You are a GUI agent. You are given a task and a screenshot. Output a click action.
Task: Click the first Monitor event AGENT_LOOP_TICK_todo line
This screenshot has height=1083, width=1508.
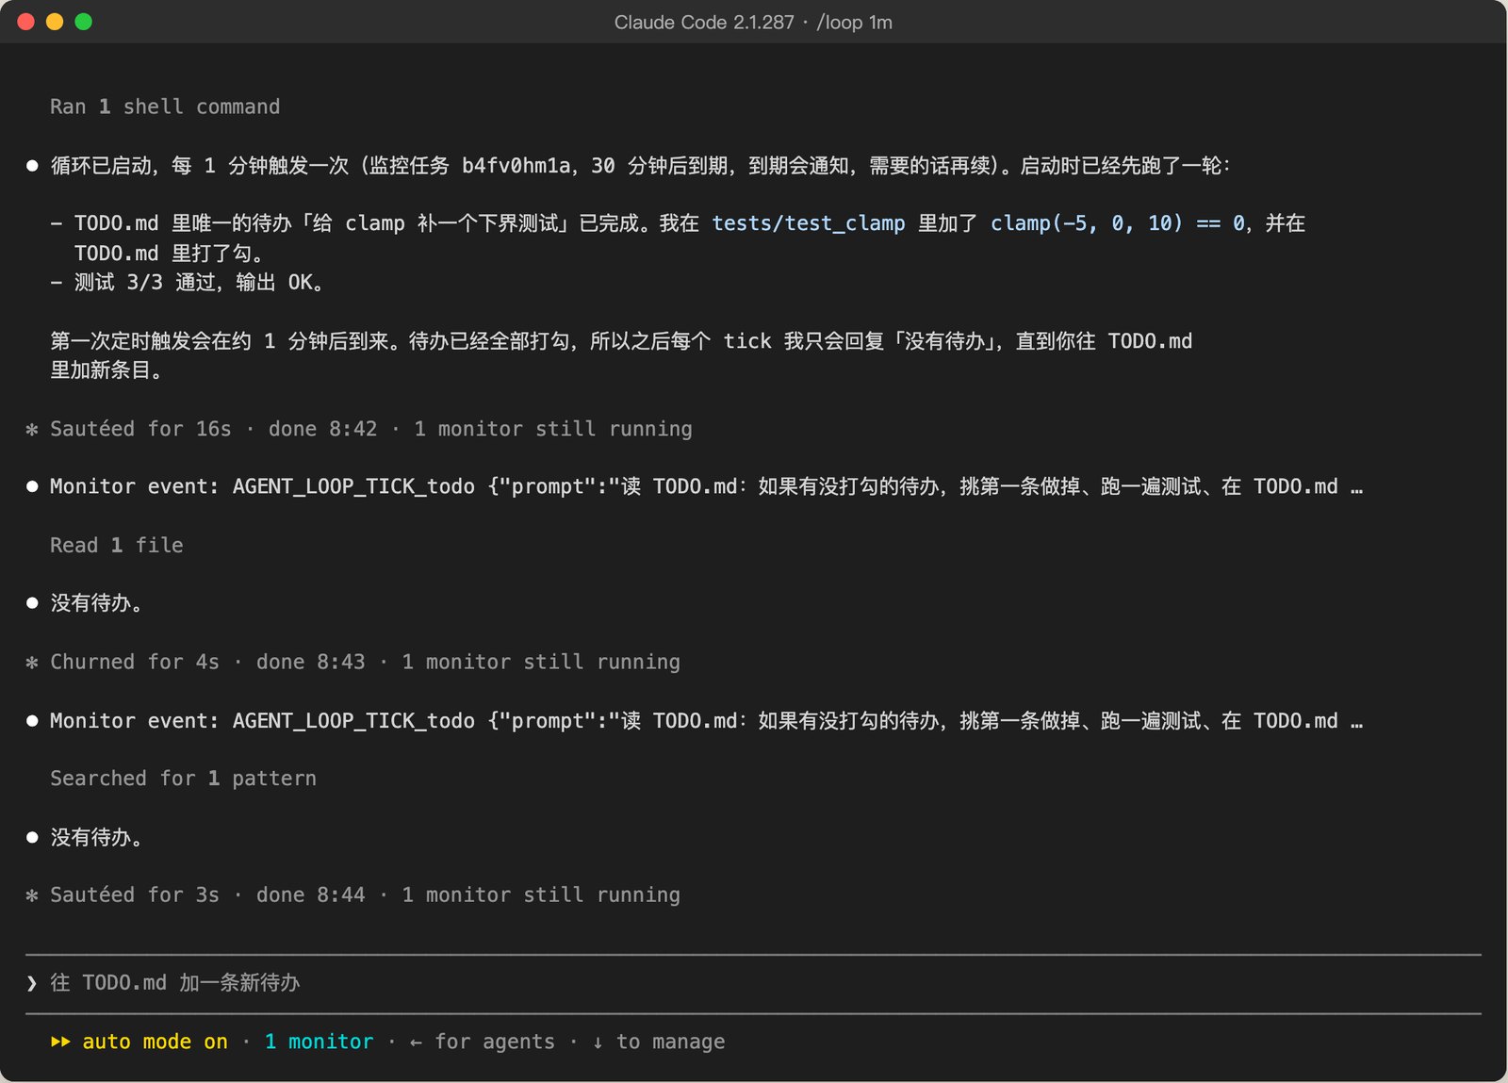tap(706, 486)
